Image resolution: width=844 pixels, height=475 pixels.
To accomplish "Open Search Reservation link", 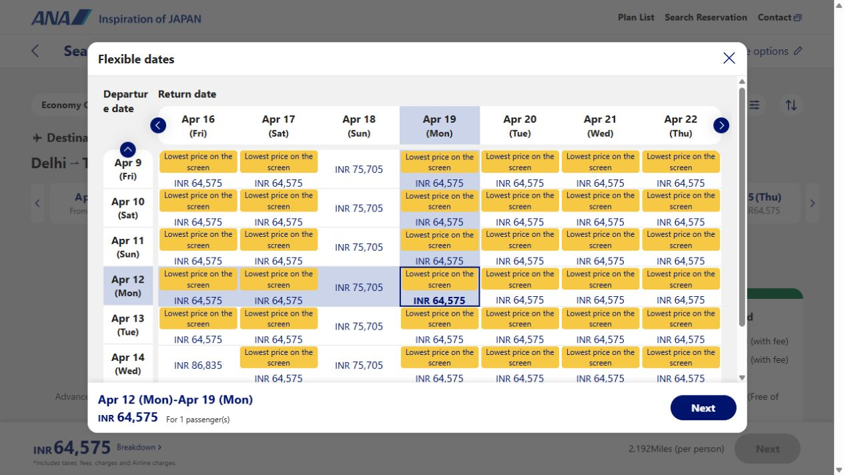I will click(x=706, y=17).
